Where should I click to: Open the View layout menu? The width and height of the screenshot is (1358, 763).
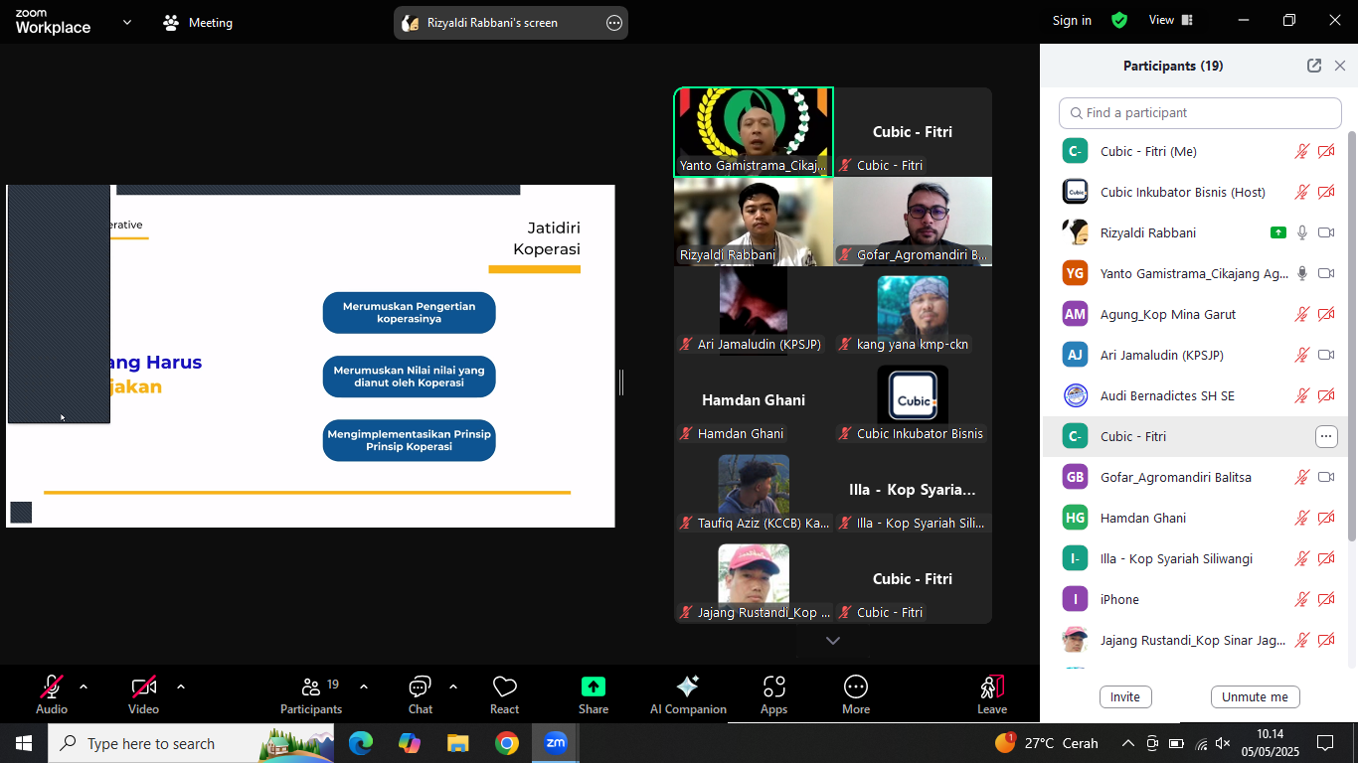click(x=1171, y=20)
